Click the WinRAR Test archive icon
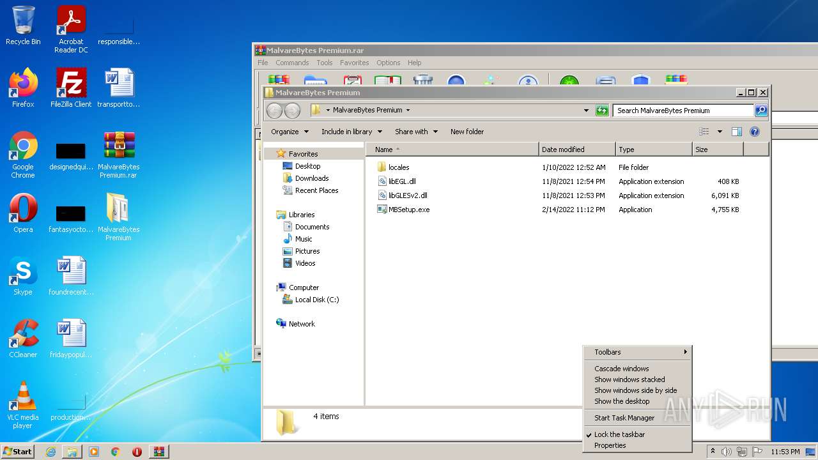The height and width of the screenshot is (460, 818). [352, 80]
